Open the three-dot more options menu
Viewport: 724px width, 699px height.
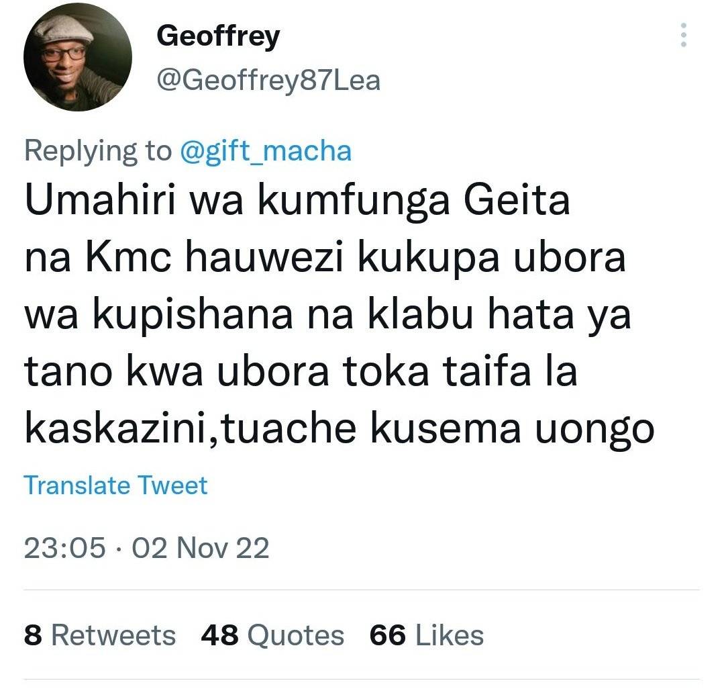click(x=683, y=35)
